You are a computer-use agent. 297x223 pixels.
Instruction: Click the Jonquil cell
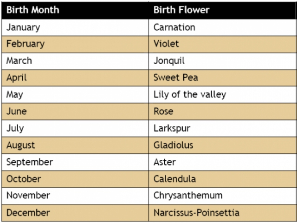click(x=222, y=61)
